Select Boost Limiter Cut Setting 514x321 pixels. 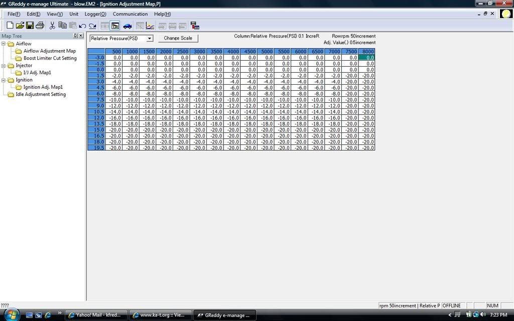tap(50, 58)
